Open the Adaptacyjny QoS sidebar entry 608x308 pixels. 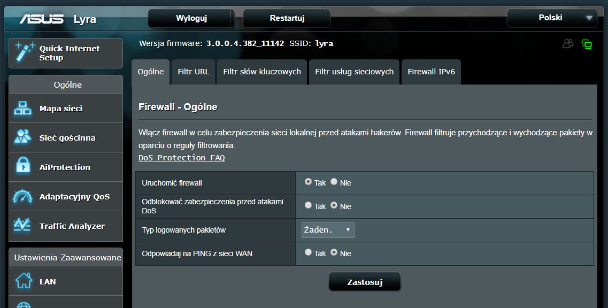tap(66, 197)
